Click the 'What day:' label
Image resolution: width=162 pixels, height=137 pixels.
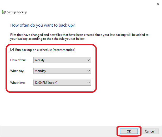pos(17,71)
